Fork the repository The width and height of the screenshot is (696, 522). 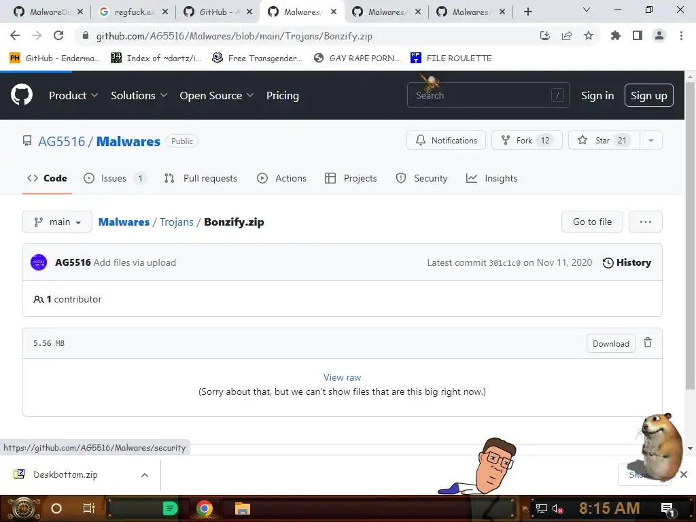(527, 140)
